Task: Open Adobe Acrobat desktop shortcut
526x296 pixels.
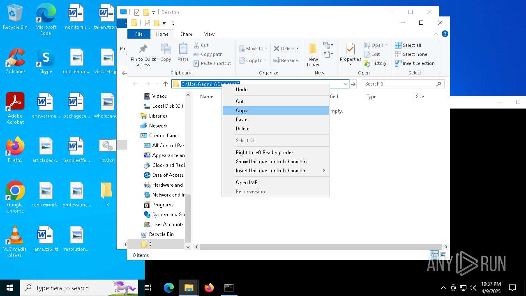Action: (15, 109)
